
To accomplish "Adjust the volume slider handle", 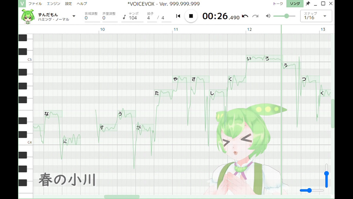I will (286, 16).
